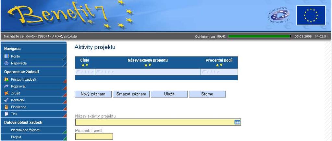Click Storno button
The image size is (332, 141).
point(207,94)
